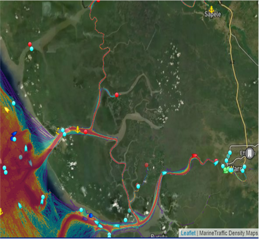Select the green vessel markers at Warri
This screenshot has width=259, height=239.
click(x=227, y=170)
